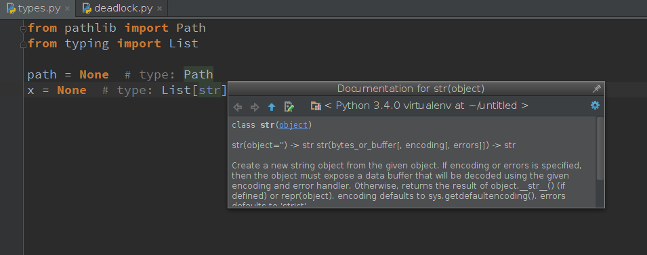This screenshot has width=647, height=255.
Task: Toggle fold marker beside 'from typing import List'
Action: (24, 44)
